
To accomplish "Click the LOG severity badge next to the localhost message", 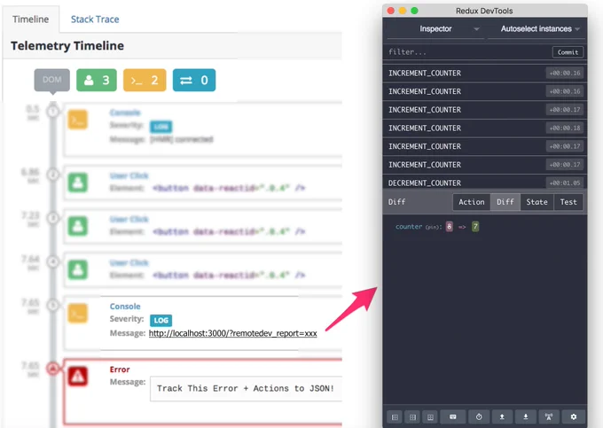I will [x=161, y=320].
